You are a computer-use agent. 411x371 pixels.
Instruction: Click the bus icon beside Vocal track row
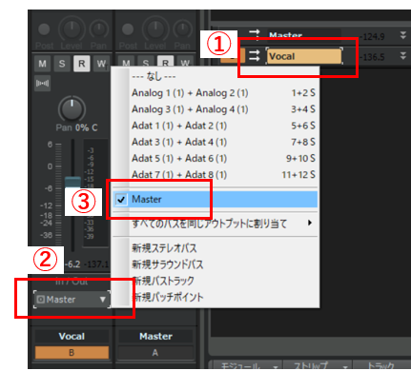coord(254,56)
